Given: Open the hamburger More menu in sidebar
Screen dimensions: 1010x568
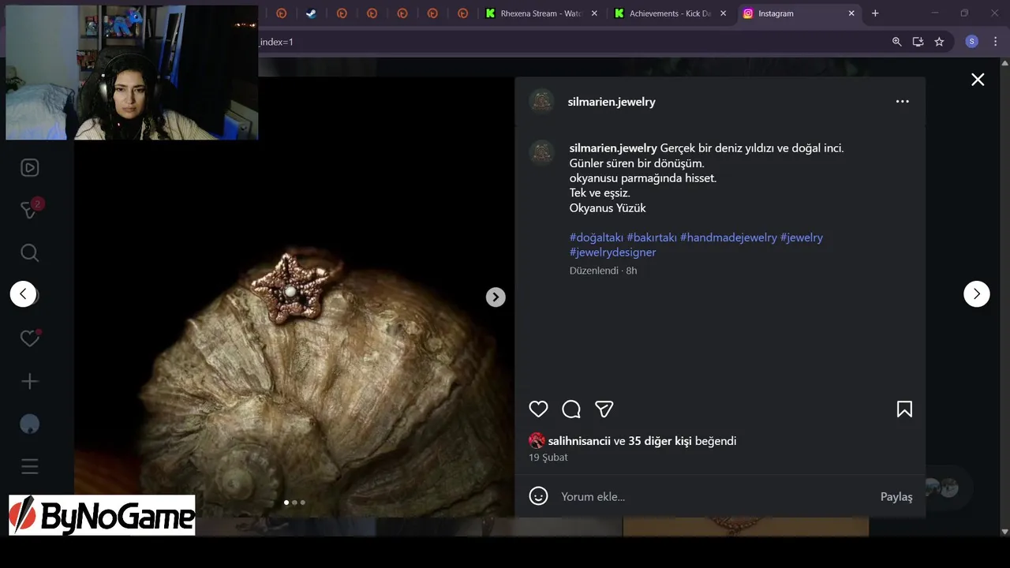Looking at the screenshot, I should coord(29,466).
